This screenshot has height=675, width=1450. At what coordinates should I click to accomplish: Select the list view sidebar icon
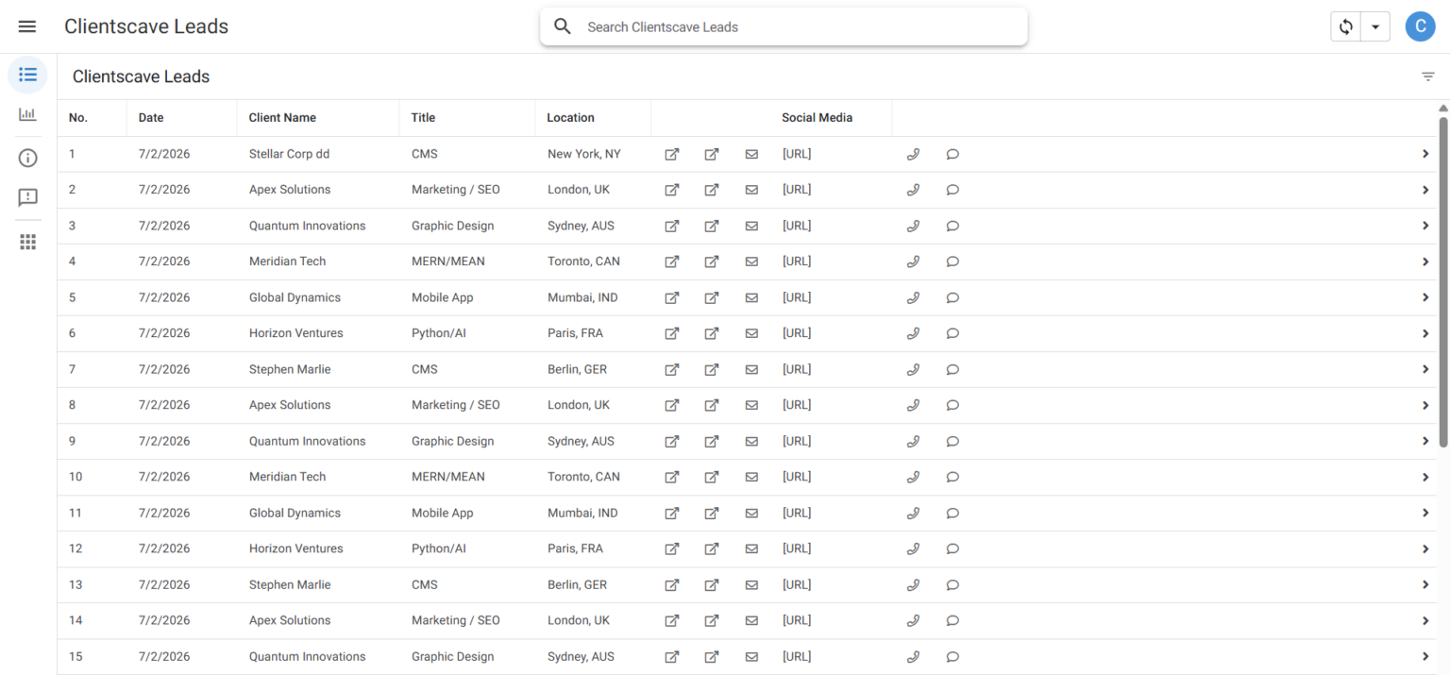pos(27,75)
